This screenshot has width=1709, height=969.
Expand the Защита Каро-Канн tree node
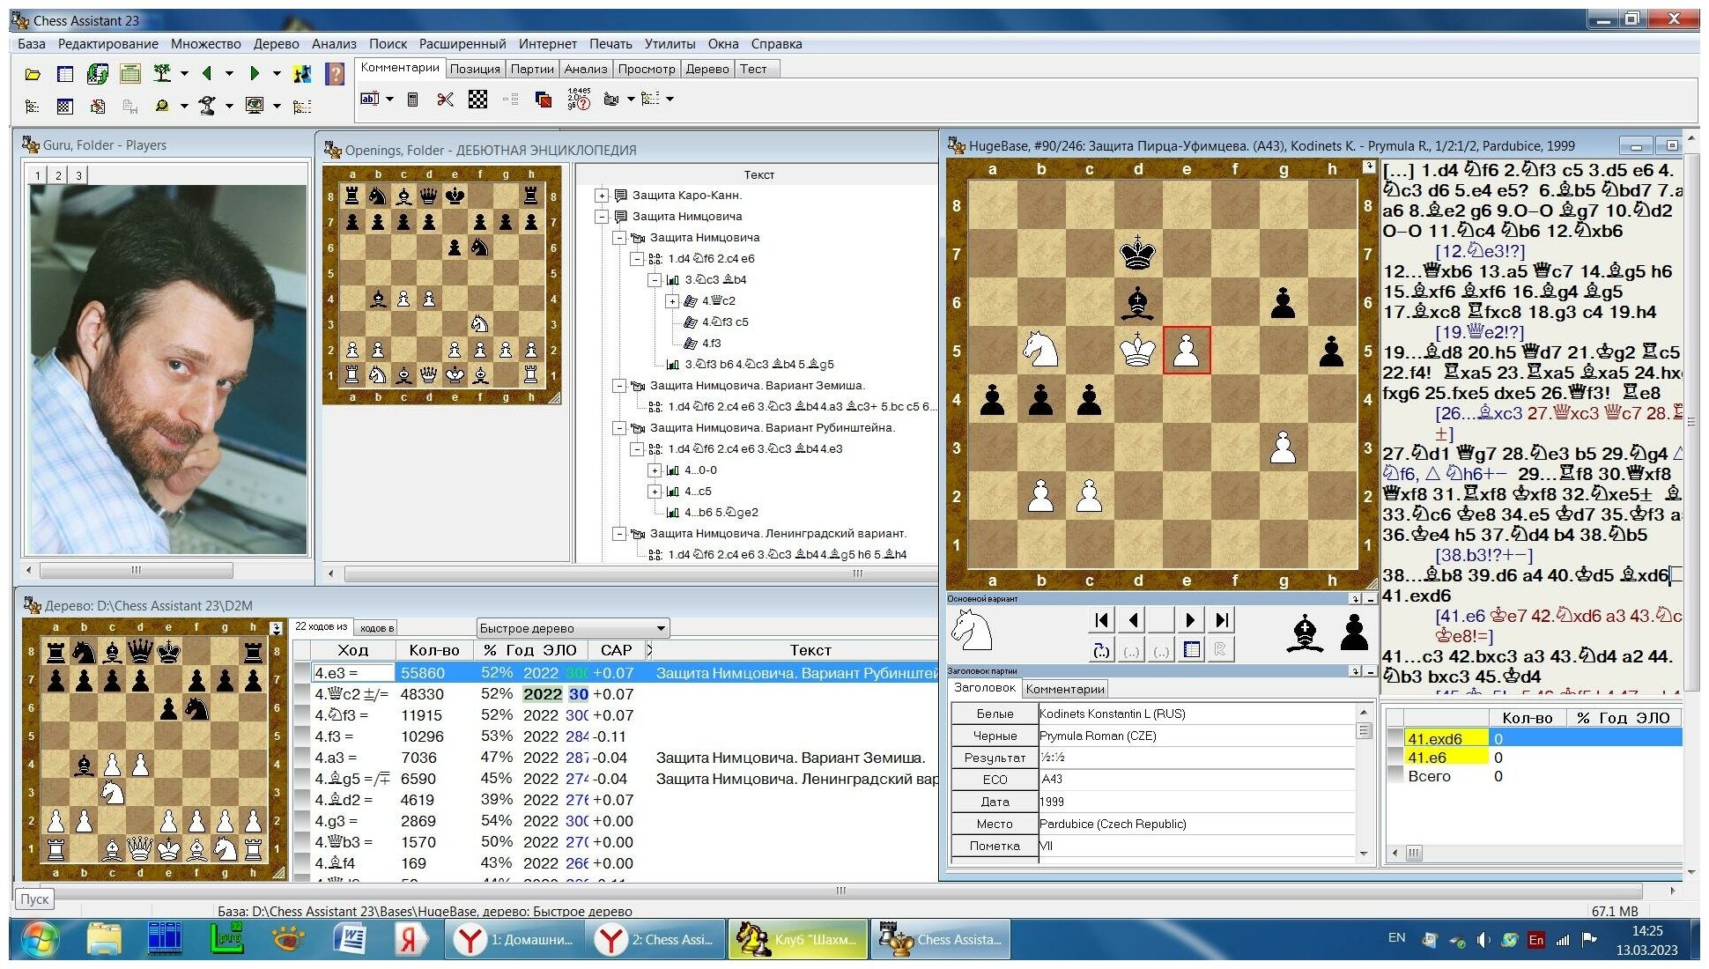coord(602,196)
